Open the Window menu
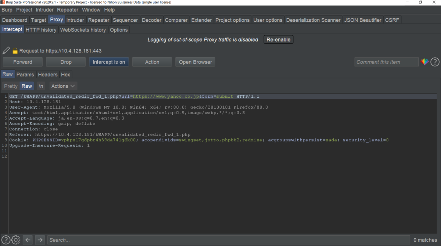The height and width of the screenshot is (246, 441). tap(91, 10)
